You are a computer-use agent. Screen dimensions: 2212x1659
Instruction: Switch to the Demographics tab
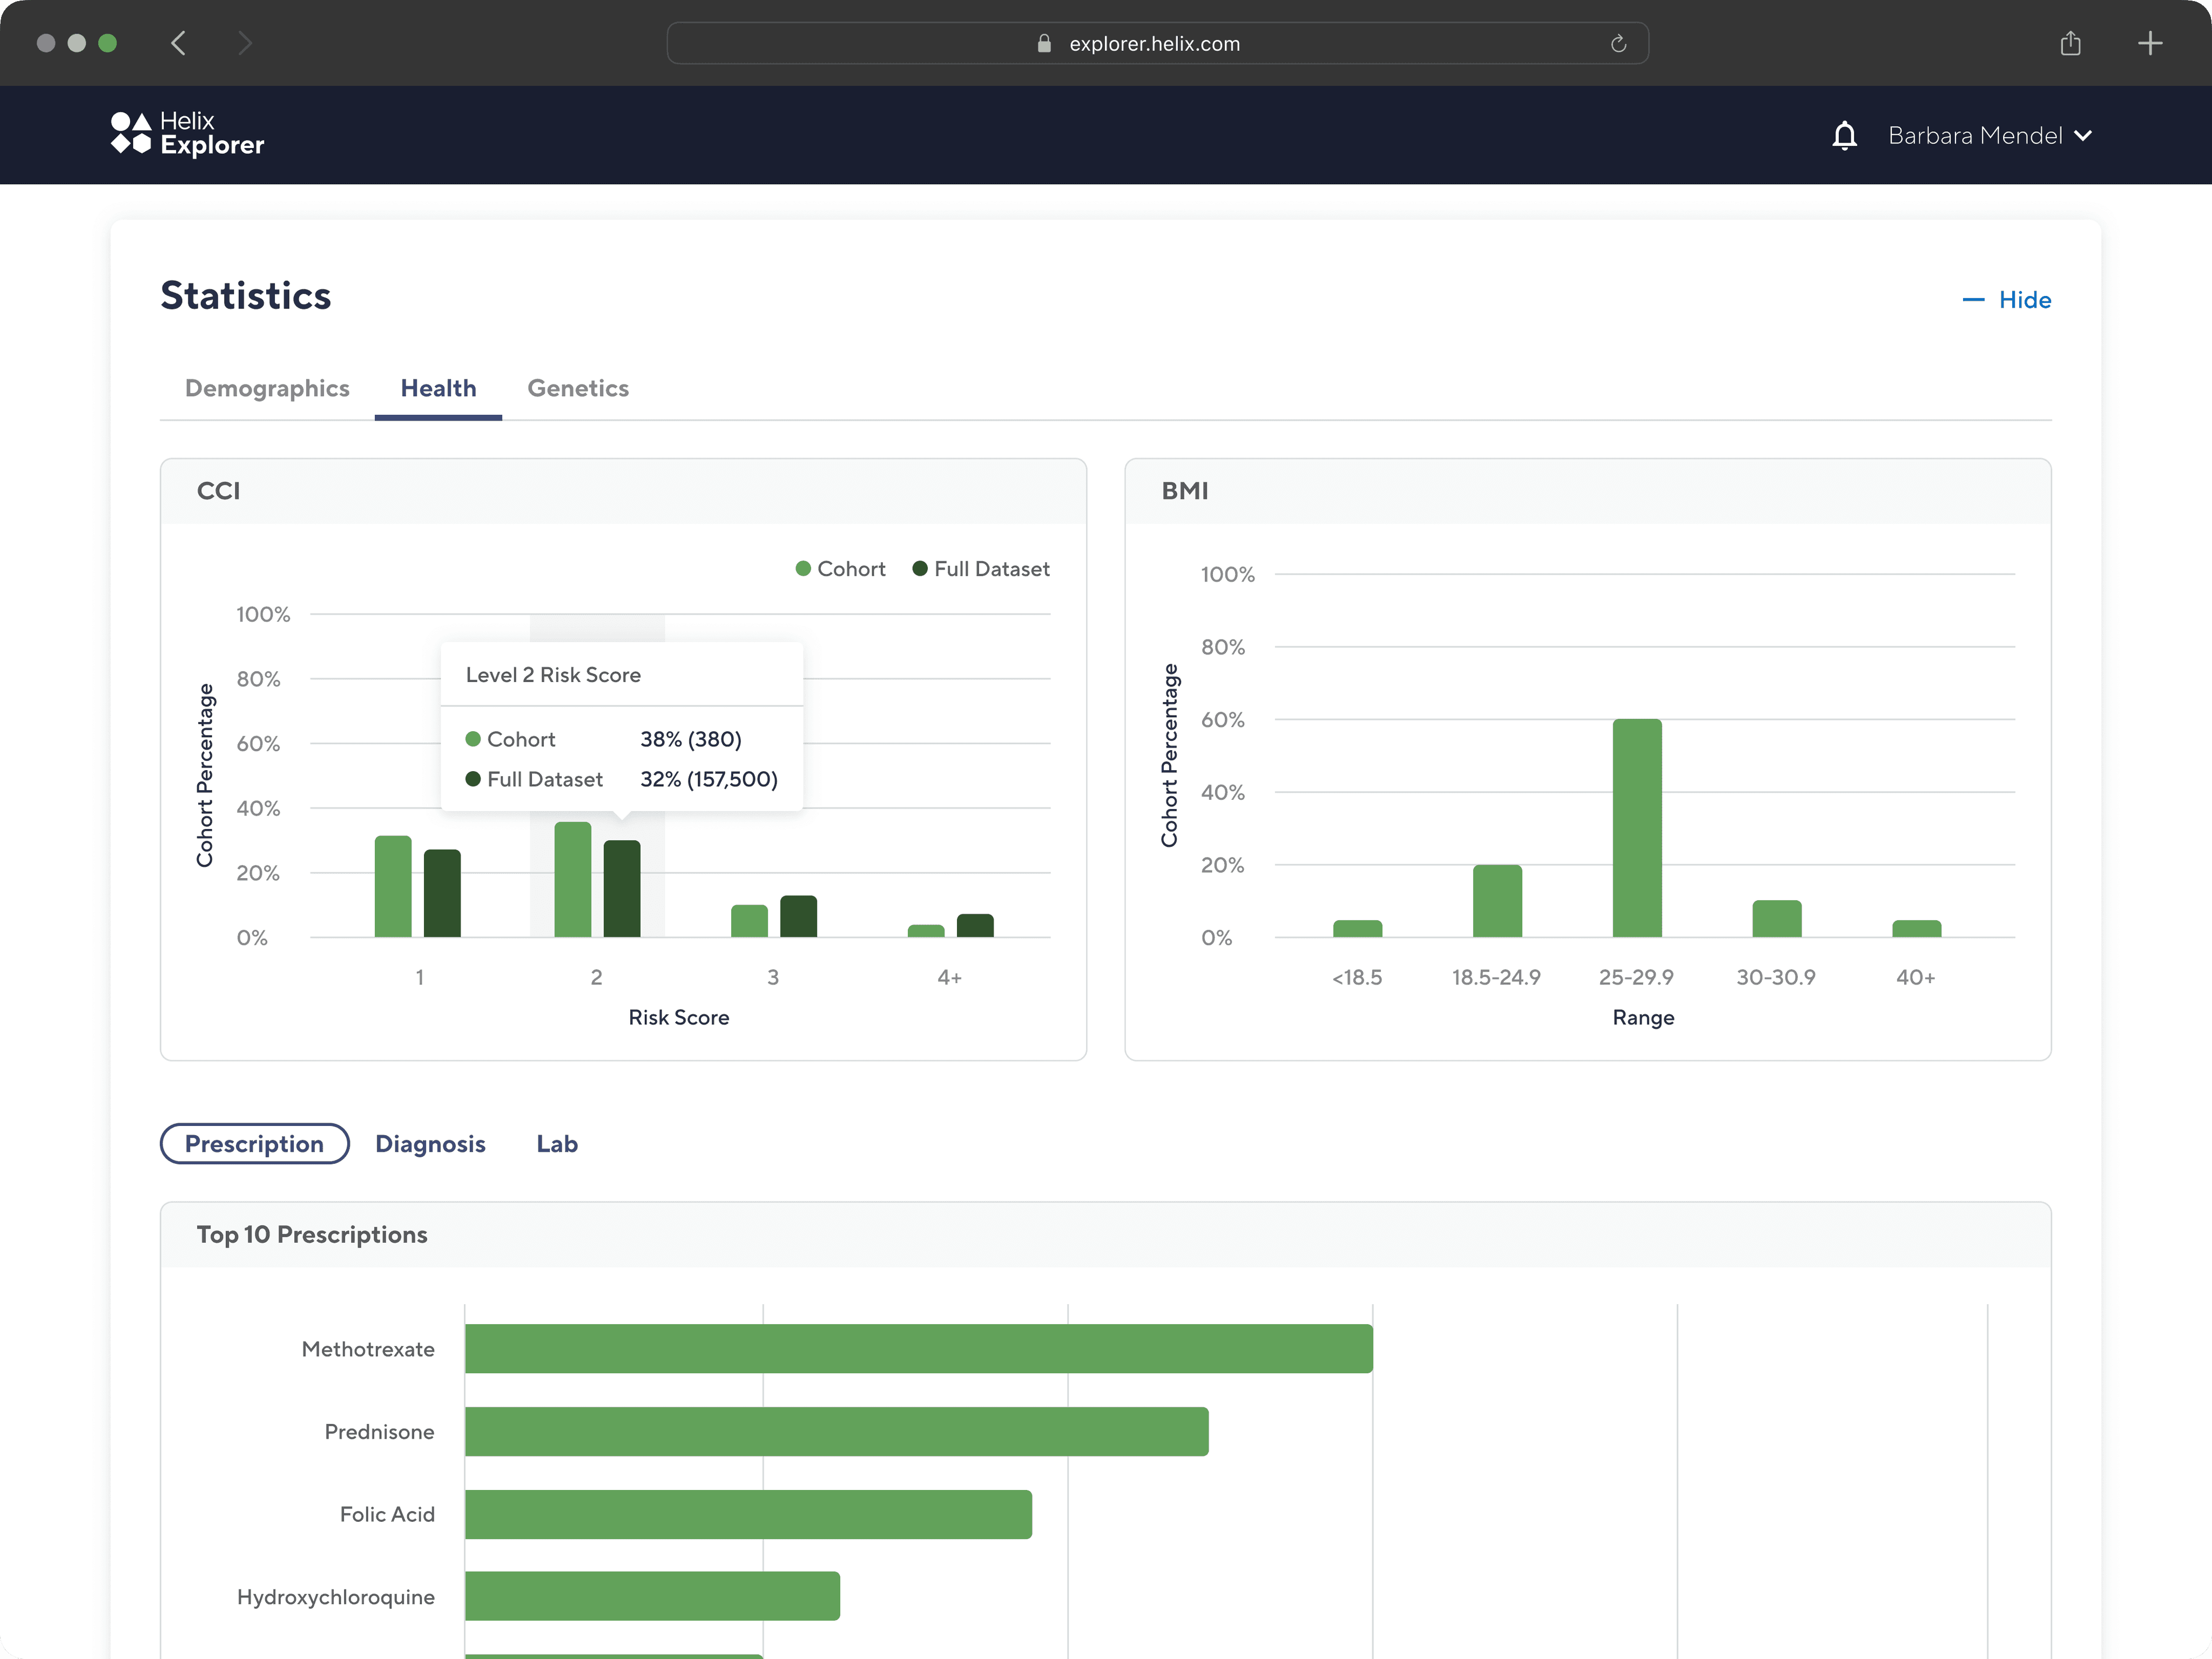point(267,388)
